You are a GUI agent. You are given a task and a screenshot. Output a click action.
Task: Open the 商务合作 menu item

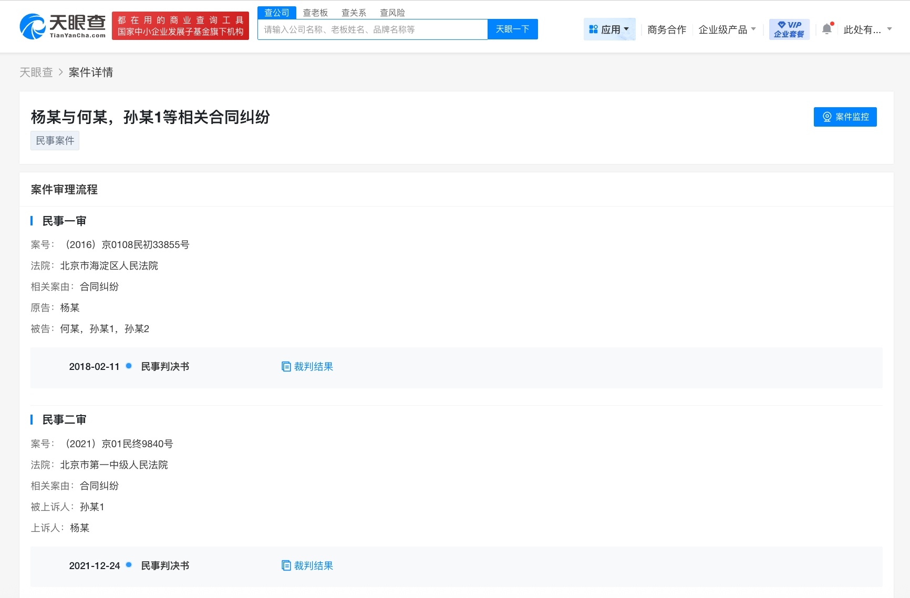pyautogui.click(x=666, y=29)
